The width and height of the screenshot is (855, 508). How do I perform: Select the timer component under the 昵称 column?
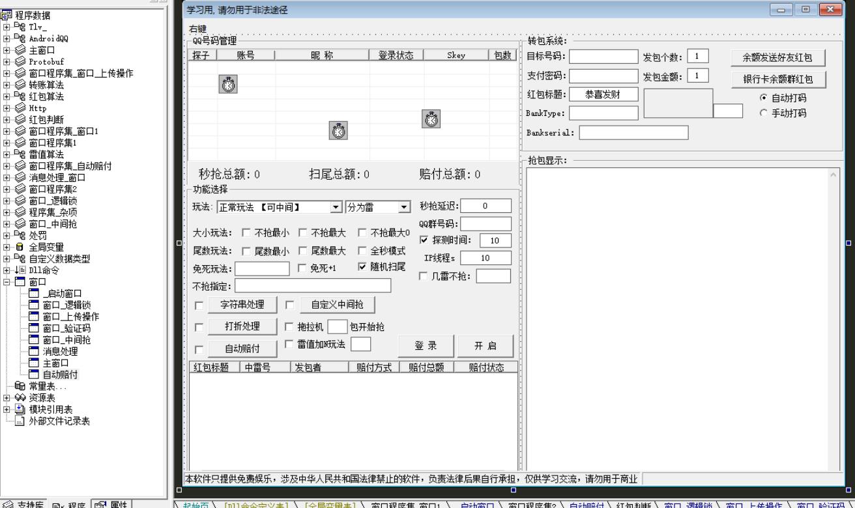coord(338,130)
